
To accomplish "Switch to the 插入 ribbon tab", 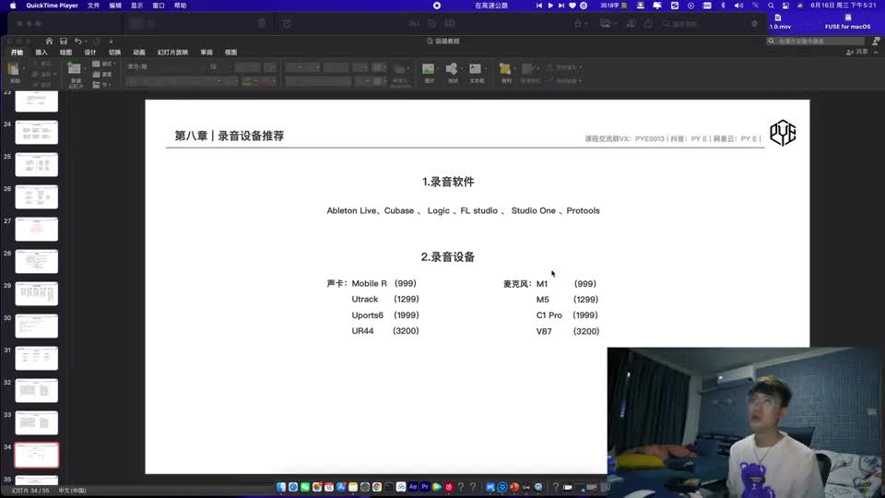I will coord(41,53).
